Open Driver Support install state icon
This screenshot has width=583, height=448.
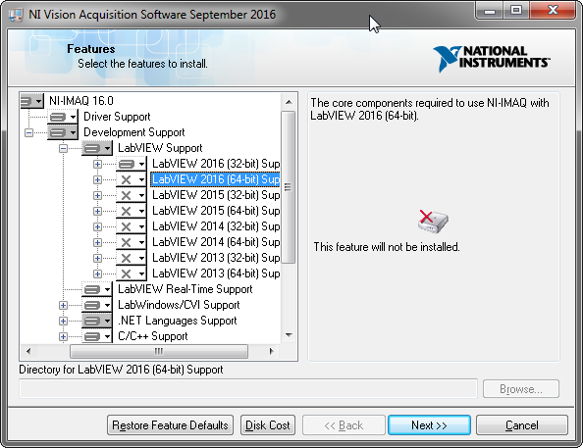(x=63, y=117)
